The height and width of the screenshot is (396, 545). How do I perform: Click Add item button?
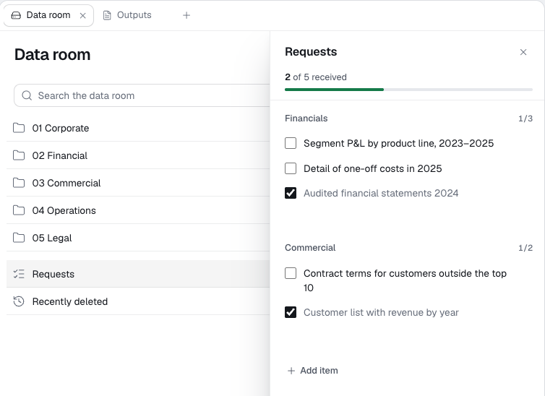pyautogui.click(x=312, y=371)
